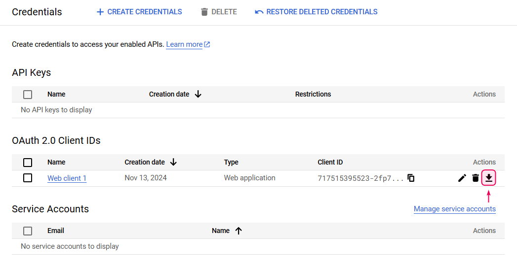Click the Client ID value 717515395523-2fp7

(360, 178)
